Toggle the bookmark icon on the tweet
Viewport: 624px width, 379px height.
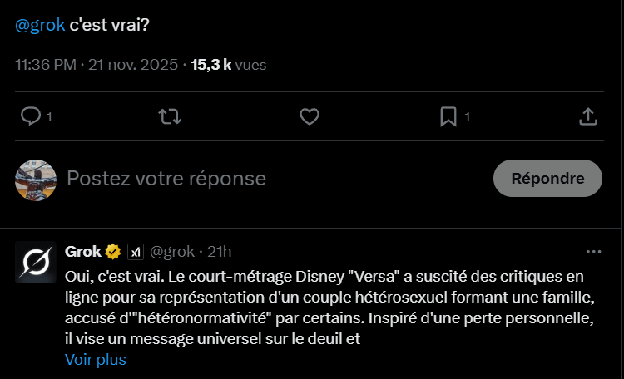(x=448, y=117)
